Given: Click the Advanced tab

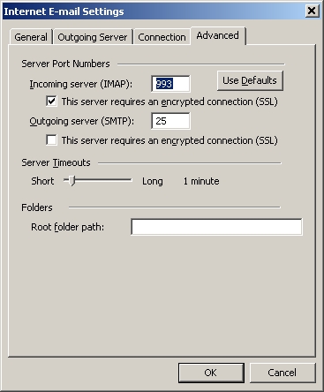Looking at the screenshot, I should [217, 35].
